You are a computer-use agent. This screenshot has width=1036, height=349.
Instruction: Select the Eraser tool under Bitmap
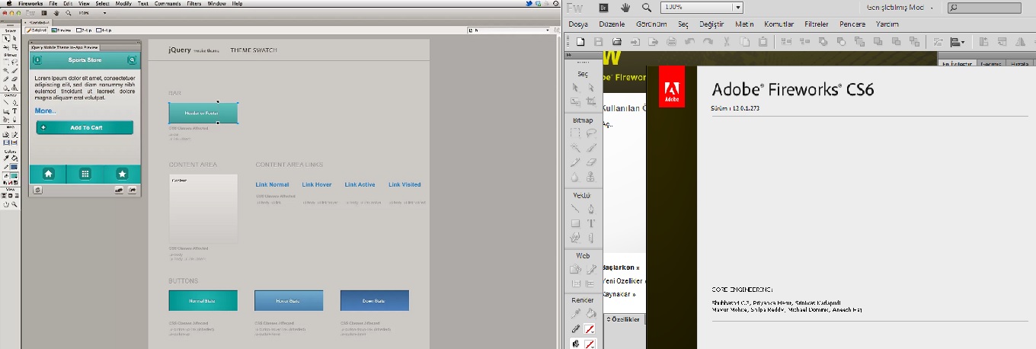click(x=591, y=162)
